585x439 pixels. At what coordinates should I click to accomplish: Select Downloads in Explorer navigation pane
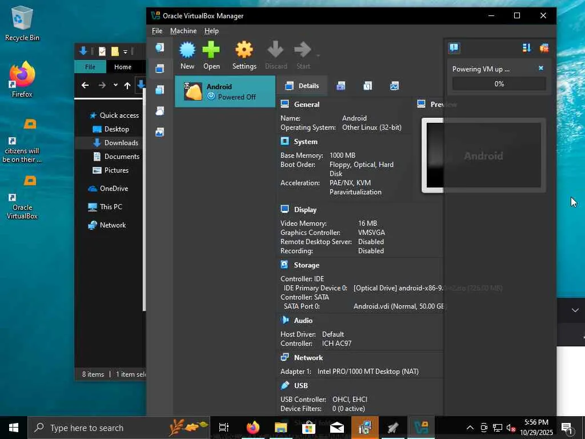coord(115,143)
